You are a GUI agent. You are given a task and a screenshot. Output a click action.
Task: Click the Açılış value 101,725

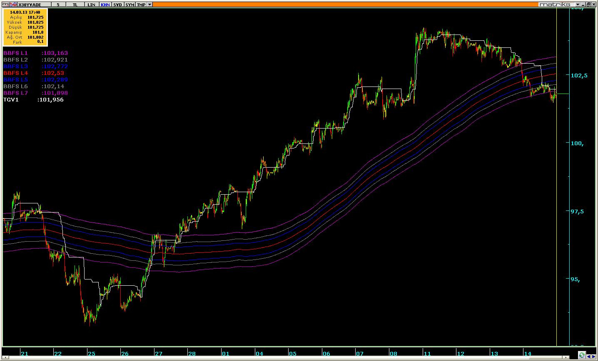[35, 17]
